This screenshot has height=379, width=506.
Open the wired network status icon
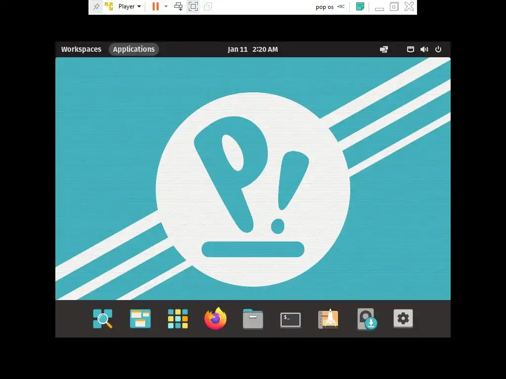click(x=410, y=49)
